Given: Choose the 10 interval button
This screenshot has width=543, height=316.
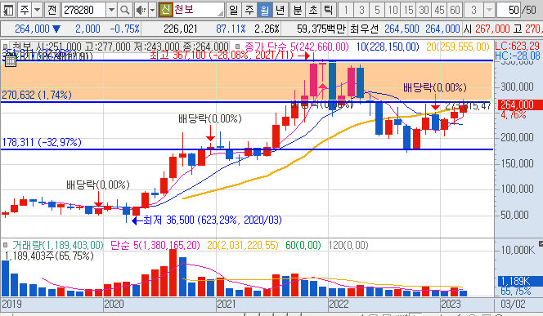Looking at the screenshot, I should click(393, 11).
